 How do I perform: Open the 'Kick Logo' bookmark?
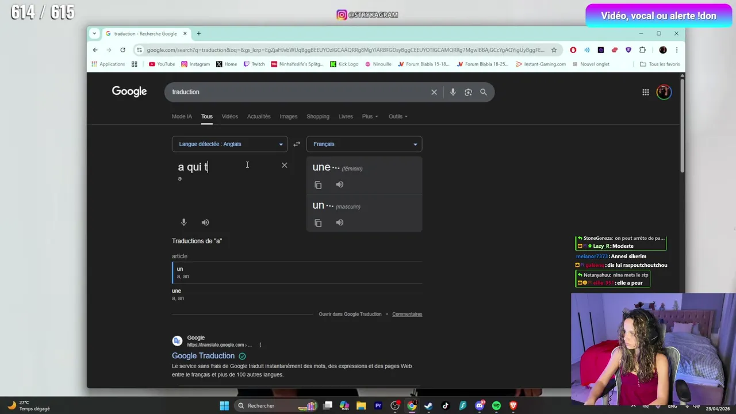click(344, 64)
